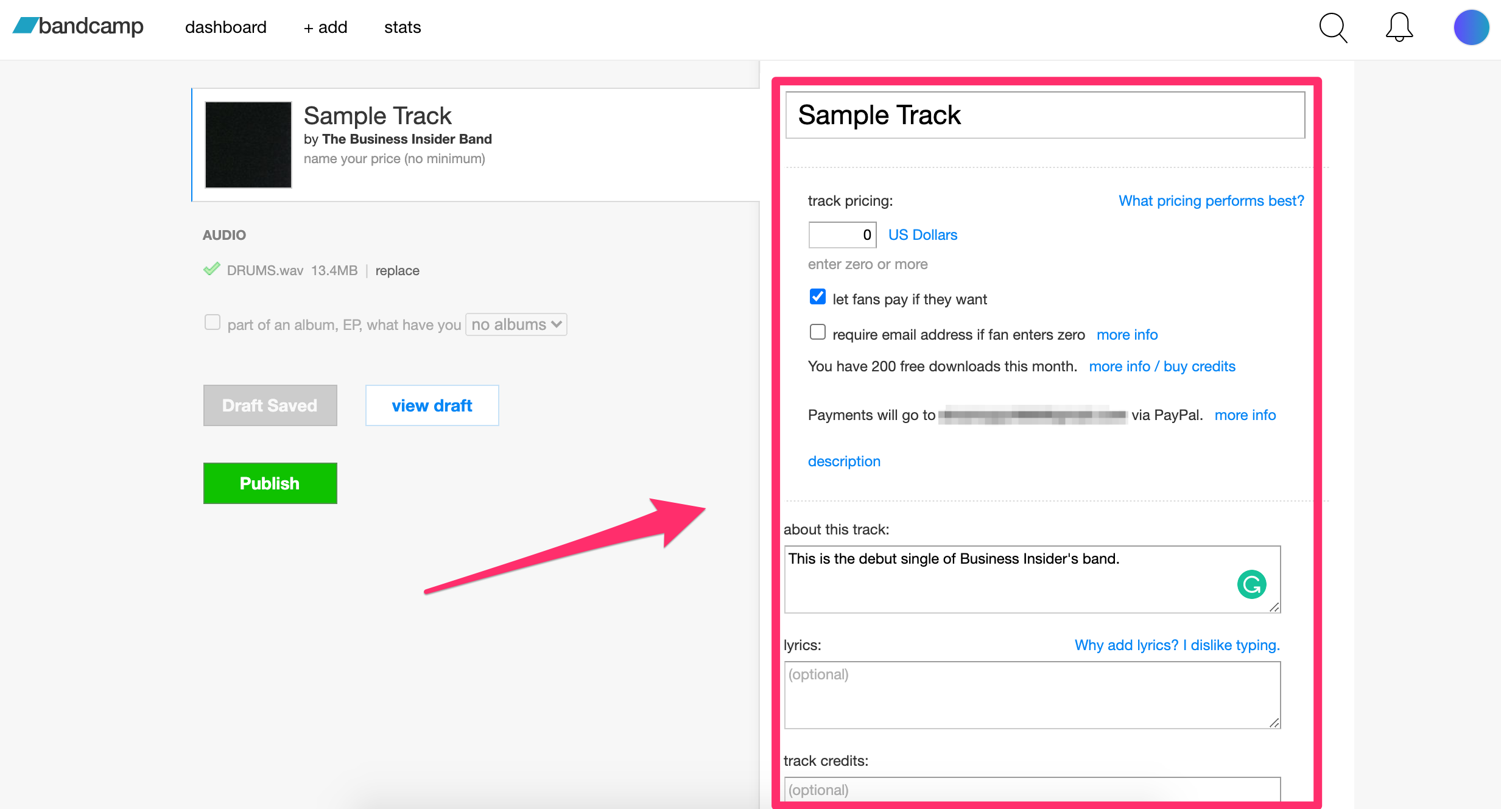Go to the dashboard
Image resolution: width=1501 pixels, height=809 pixels.
(x=225, y=27)
